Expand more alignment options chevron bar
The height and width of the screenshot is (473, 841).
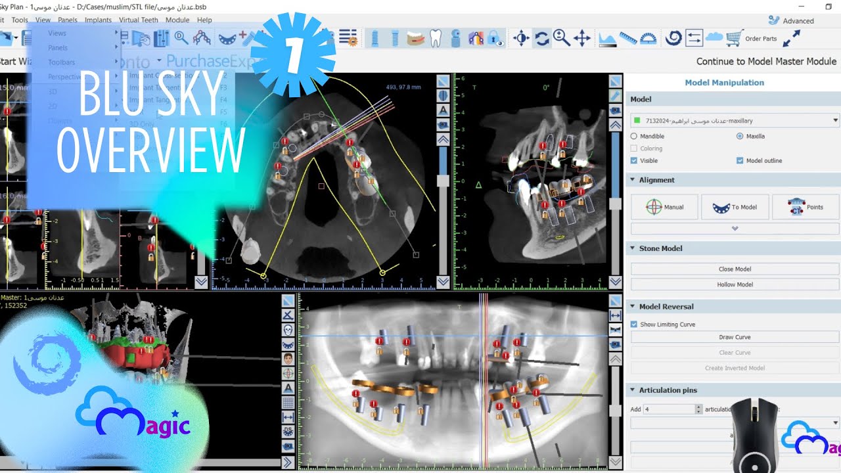click(735, 229)
